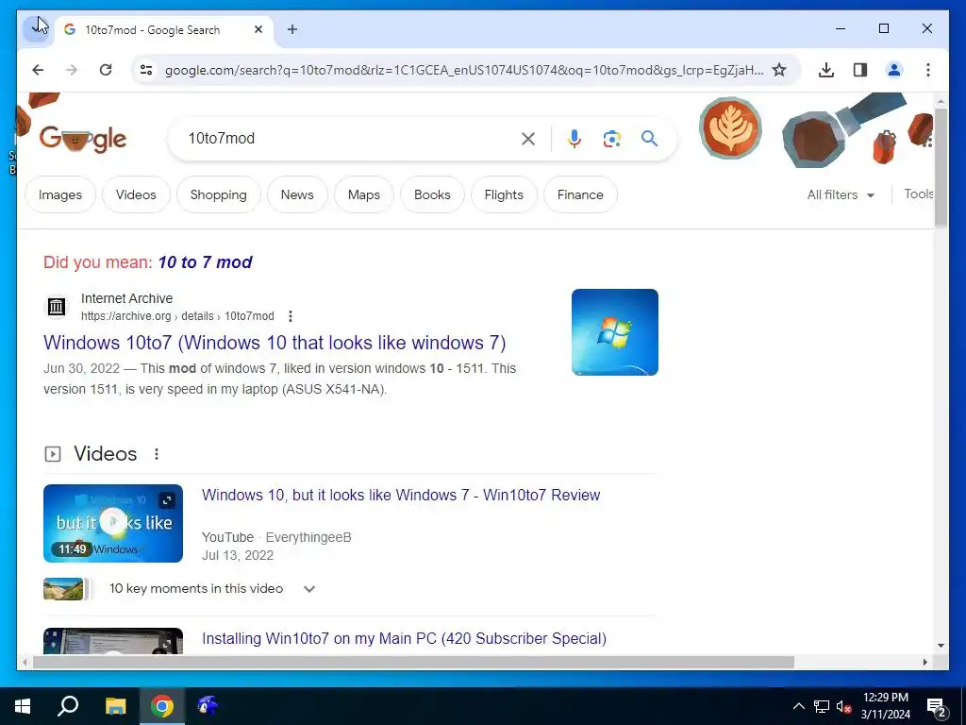Open the Sonic icon in the taskbar

(207, 706)
